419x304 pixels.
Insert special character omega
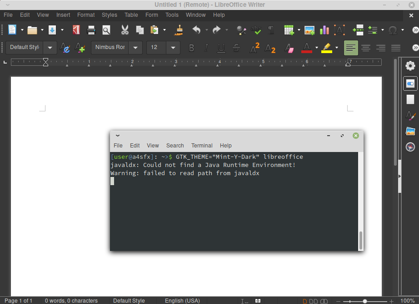point(393,30)
